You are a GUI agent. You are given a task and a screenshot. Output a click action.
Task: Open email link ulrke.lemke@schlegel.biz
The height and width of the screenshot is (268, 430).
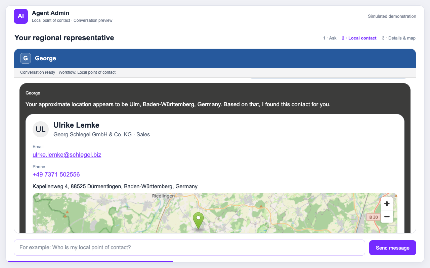coord(67,155)
